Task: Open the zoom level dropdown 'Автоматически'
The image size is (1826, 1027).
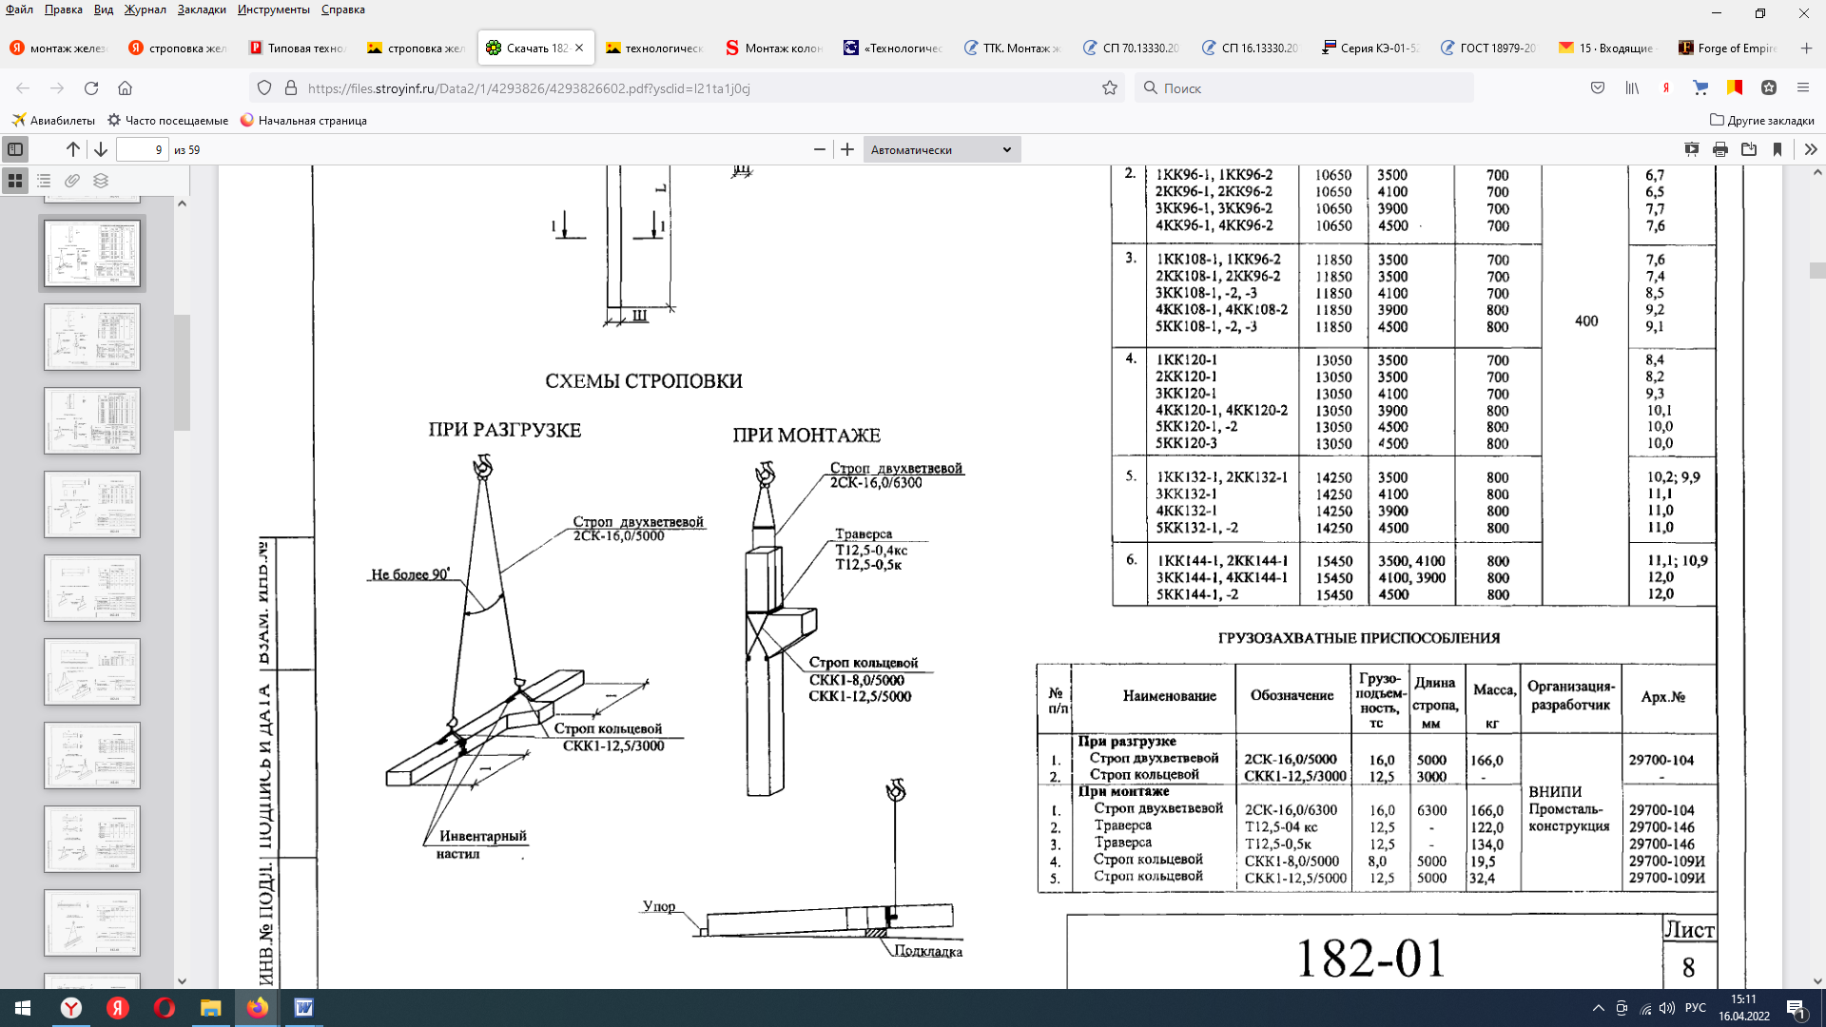Action: [x=942, y=149]
